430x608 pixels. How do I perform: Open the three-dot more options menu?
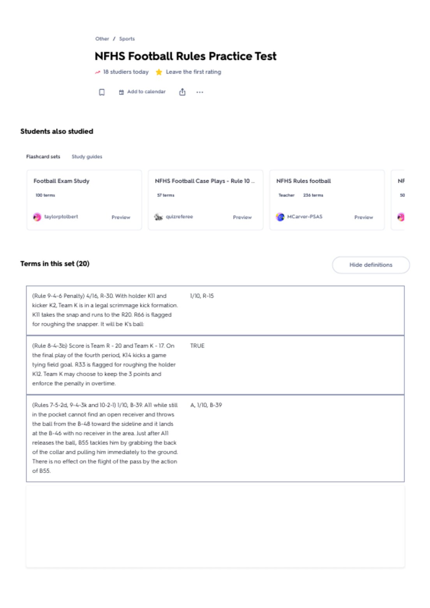[200, 92]
